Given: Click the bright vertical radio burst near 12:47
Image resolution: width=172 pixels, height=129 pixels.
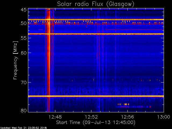Looking at the screenshot, I should pyautogui.click(x=48, y=60).
